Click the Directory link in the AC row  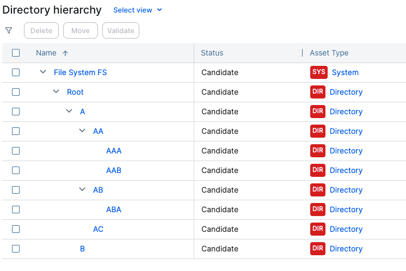coord(346,229)
